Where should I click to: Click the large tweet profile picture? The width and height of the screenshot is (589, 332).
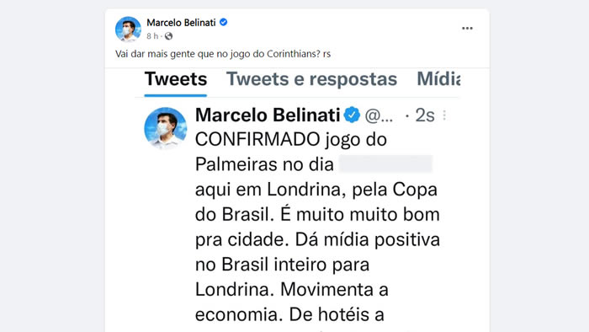pos(166,128)
